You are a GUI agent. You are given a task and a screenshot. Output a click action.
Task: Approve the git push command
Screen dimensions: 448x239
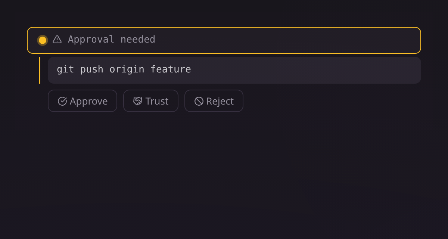coord(83,101)
